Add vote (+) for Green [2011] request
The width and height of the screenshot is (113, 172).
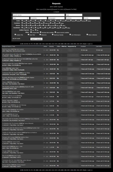(47, 69)
